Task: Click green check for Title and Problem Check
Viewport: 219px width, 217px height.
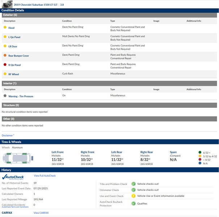Action: (134, 184)
